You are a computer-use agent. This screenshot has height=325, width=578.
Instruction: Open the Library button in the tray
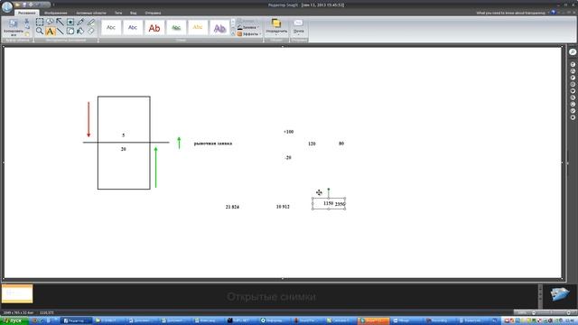560,294
